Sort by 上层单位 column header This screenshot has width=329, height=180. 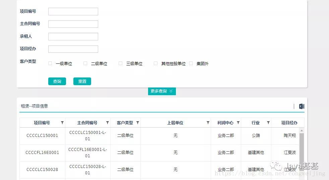(x=175, y=123)
